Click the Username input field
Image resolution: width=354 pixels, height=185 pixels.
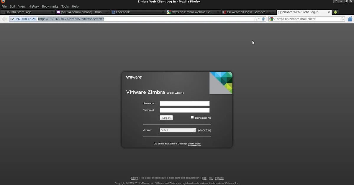pos(185,103)
